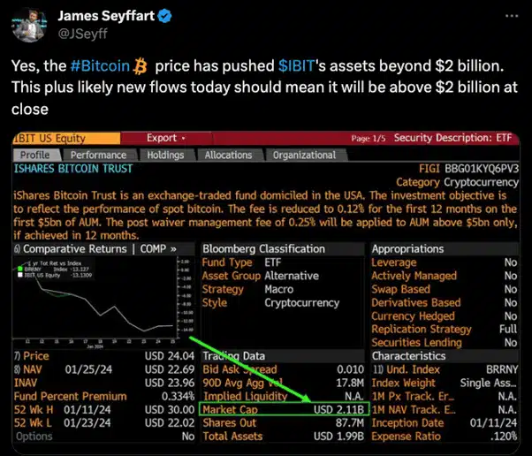532x456 pixels.
Task: Open the @JSeyff handle
Action: point(82,34)
